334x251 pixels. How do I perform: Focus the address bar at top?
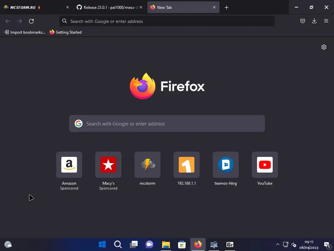(167, 21)
